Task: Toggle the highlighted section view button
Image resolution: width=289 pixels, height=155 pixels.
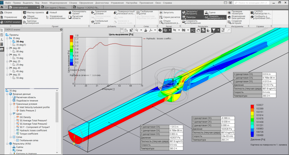Action: tap(203, 30)
